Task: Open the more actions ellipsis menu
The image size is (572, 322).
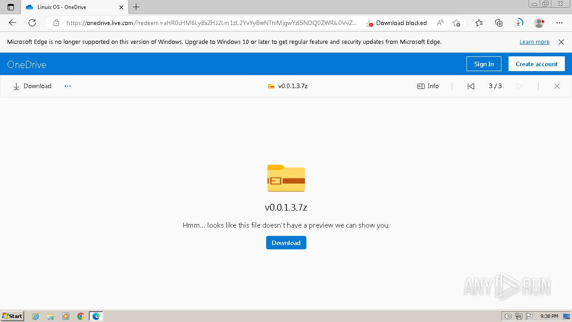Action: [67, 86]
